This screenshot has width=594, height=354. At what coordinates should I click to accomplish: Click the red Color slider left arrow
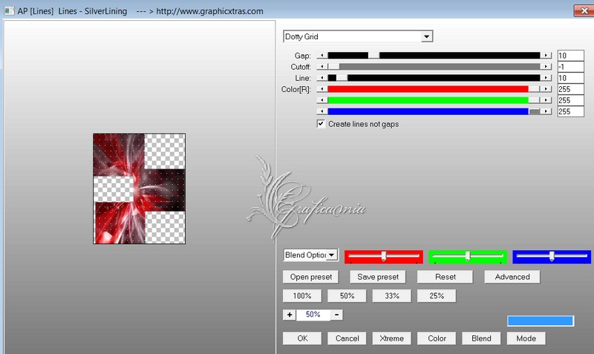322,89
